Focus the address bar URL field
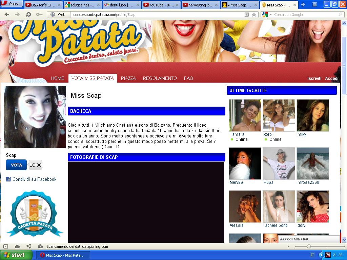This screenshot has width=347, height=260. 157,15
